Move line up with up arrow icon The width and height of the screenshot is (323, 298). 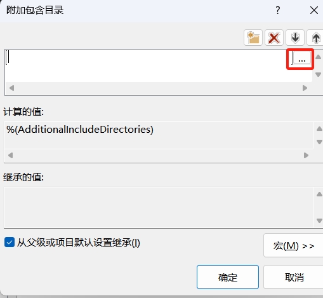[x=315, y=37]
